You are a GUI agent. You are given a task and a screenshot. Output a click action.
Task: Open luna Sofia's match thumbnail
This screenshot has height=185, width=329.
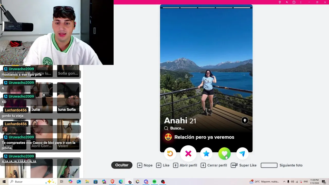pos(68,98)
